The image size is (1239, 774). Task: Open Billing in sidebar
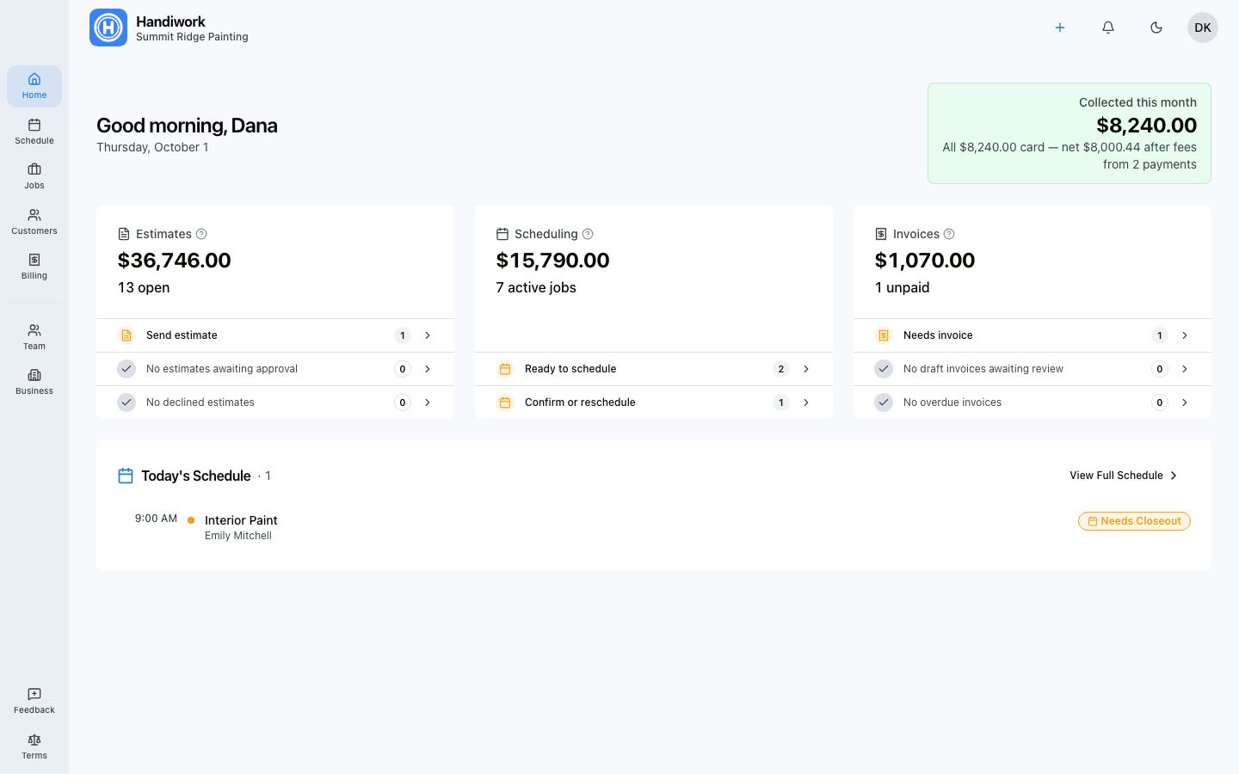[34, 267]
